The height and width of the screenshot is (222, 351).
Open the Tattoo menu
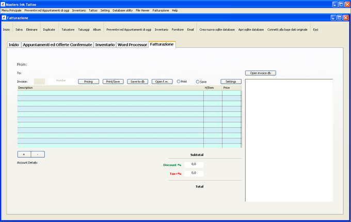point(93,10)
